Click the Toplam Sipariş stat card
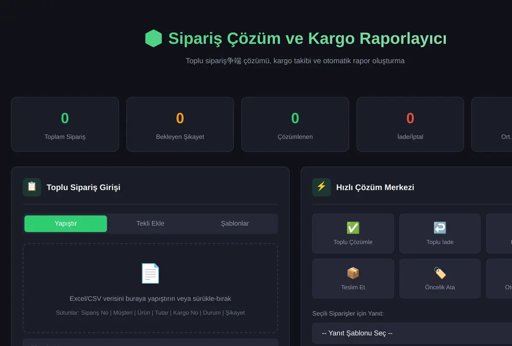 pyautogui.click(x=65, y=124)
